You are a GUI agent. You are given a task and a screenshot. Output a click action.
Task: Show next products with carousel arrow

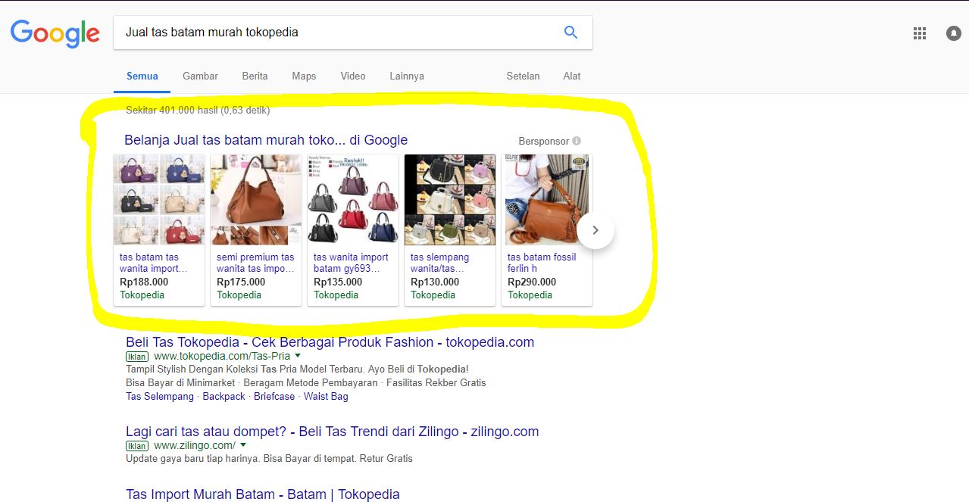[595, 229]
